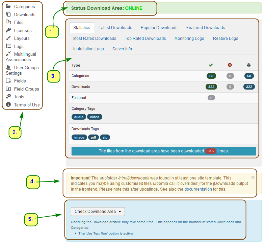Open Fields section
Viewport: 264px width, 244px height.
[20, 81]
